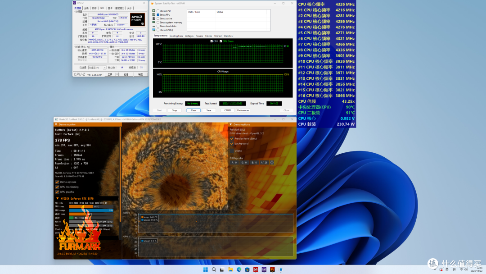Enable the Stress CPU checkbox
486x274 pixels.
coord(158,11)
